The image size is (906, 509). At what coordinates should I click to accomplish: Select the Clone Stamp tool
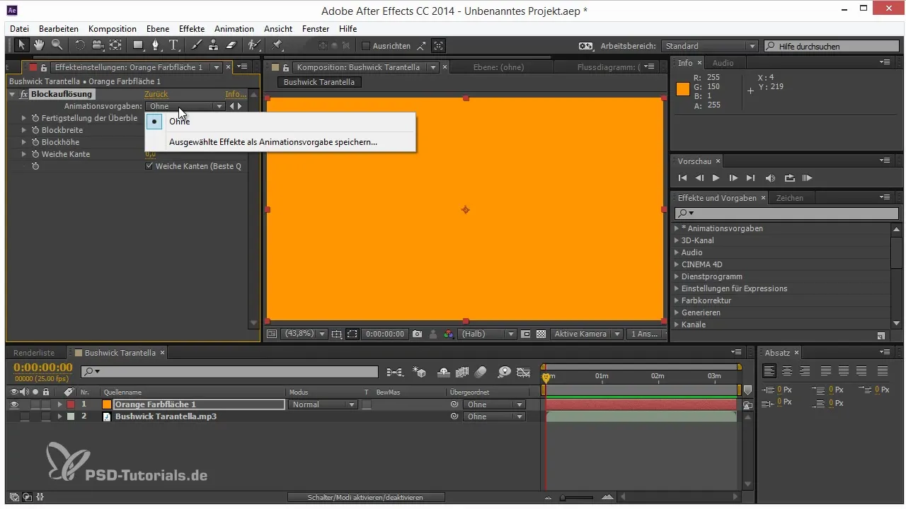tap(213, 45)
